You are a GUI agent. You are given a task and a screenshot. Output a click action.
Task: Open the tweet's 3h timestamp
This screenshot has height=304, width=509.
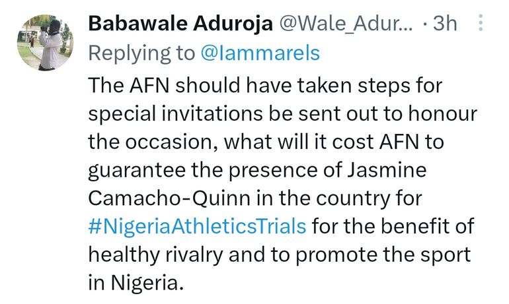(444, 24)
